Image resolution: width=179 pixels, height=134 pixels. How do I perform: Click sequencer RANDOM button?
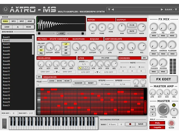click(78, 83)
